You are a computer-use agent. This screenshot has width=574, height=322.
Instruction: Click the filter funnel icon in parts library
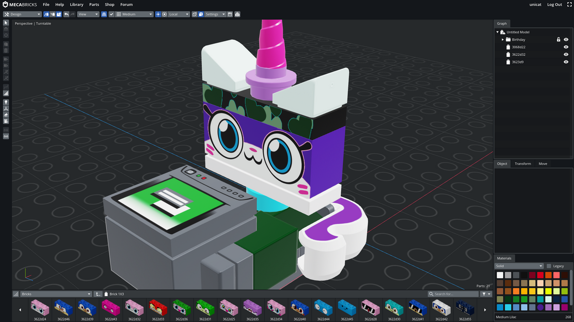click(x=486, y=294)
